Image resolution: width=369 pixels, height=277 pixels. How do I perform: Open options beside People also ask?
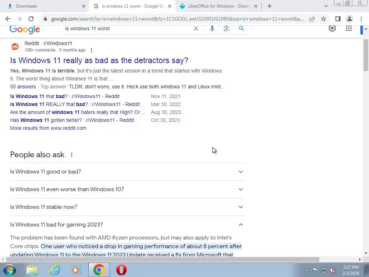pyautogui.click(x=72, y=155)
